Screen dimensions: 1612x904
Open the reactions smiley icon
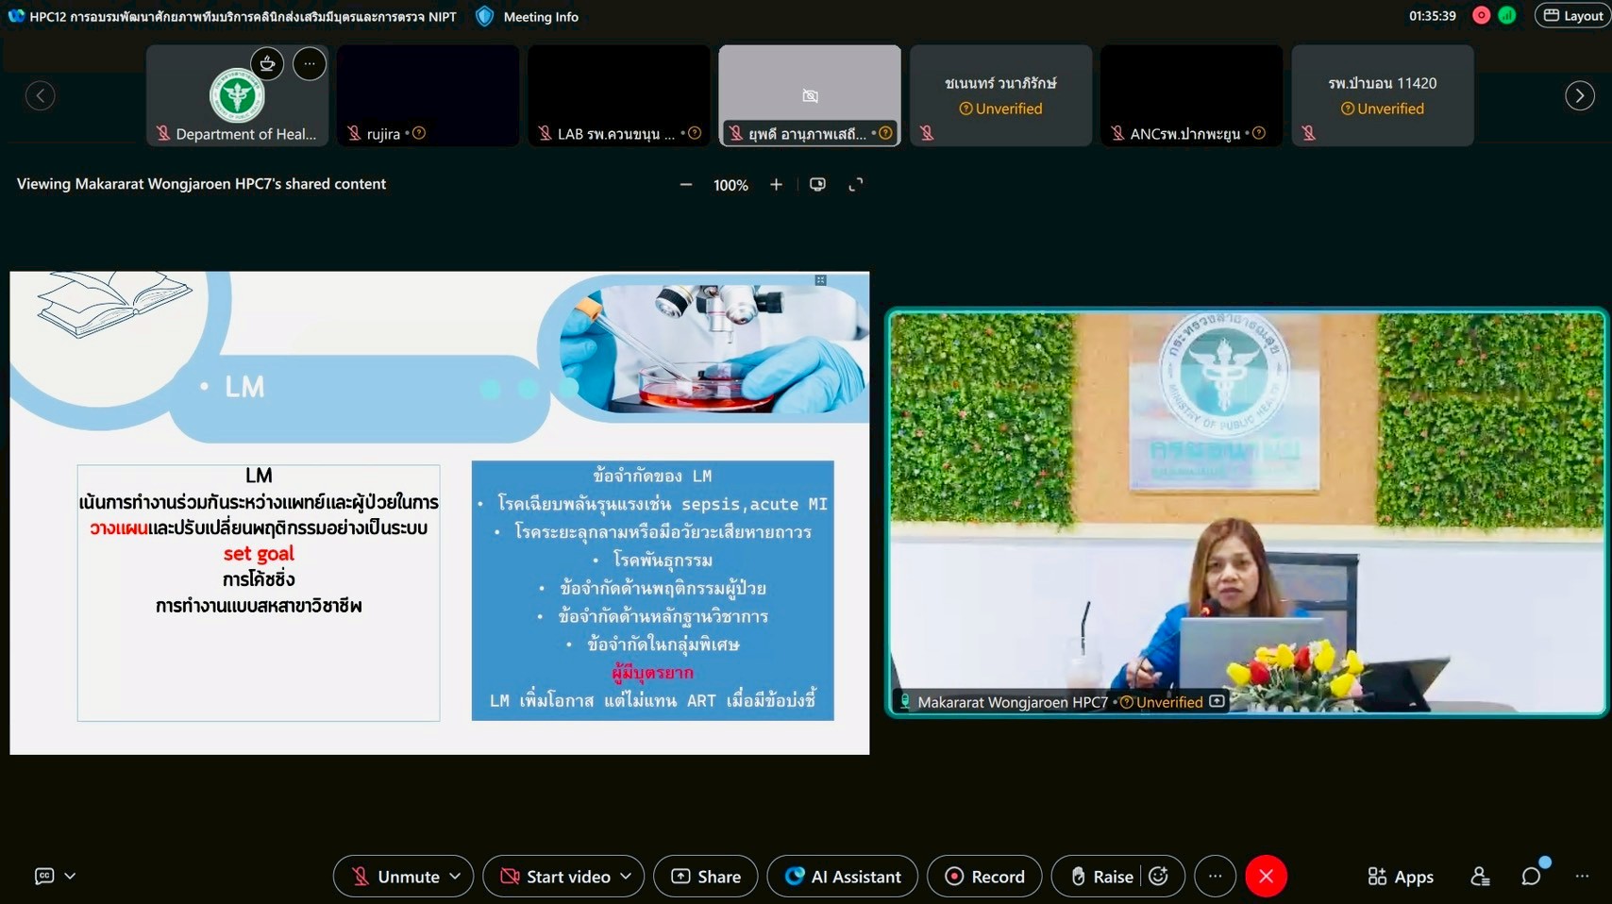1159,877
